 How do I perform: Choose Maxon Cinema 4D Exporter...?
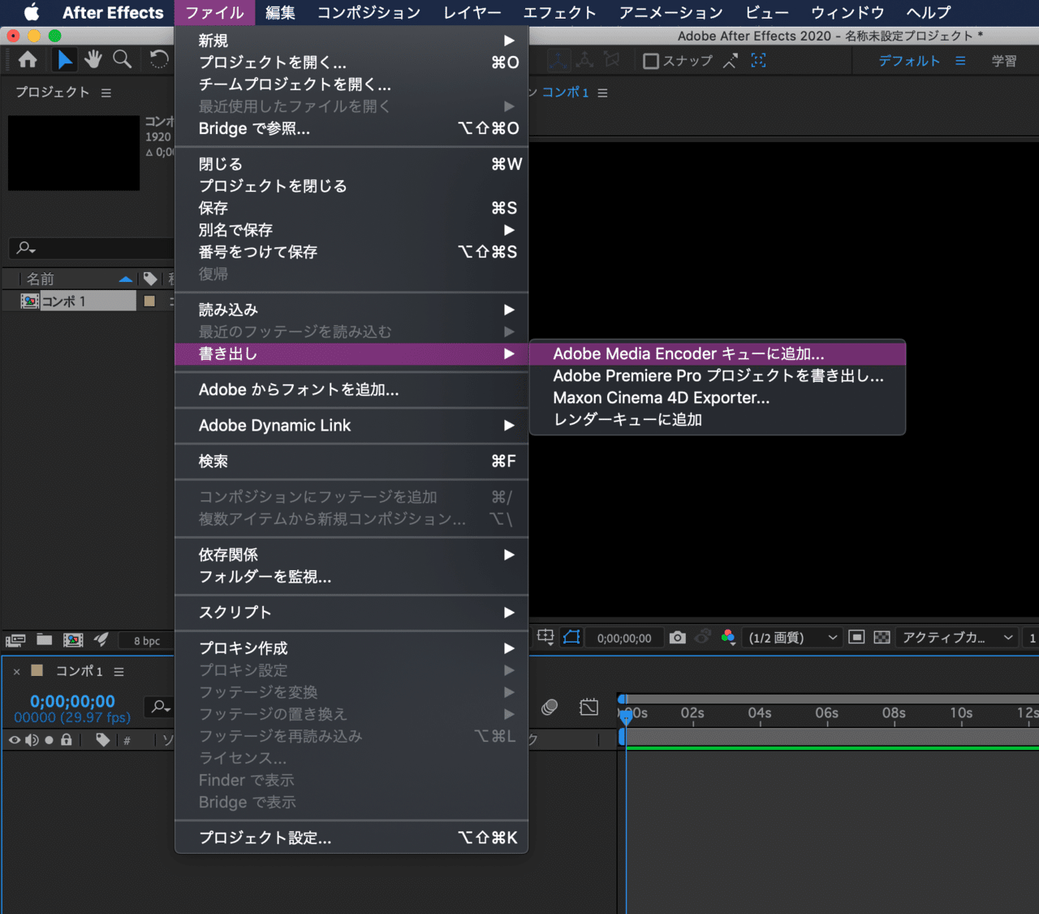tap(718, 398)
